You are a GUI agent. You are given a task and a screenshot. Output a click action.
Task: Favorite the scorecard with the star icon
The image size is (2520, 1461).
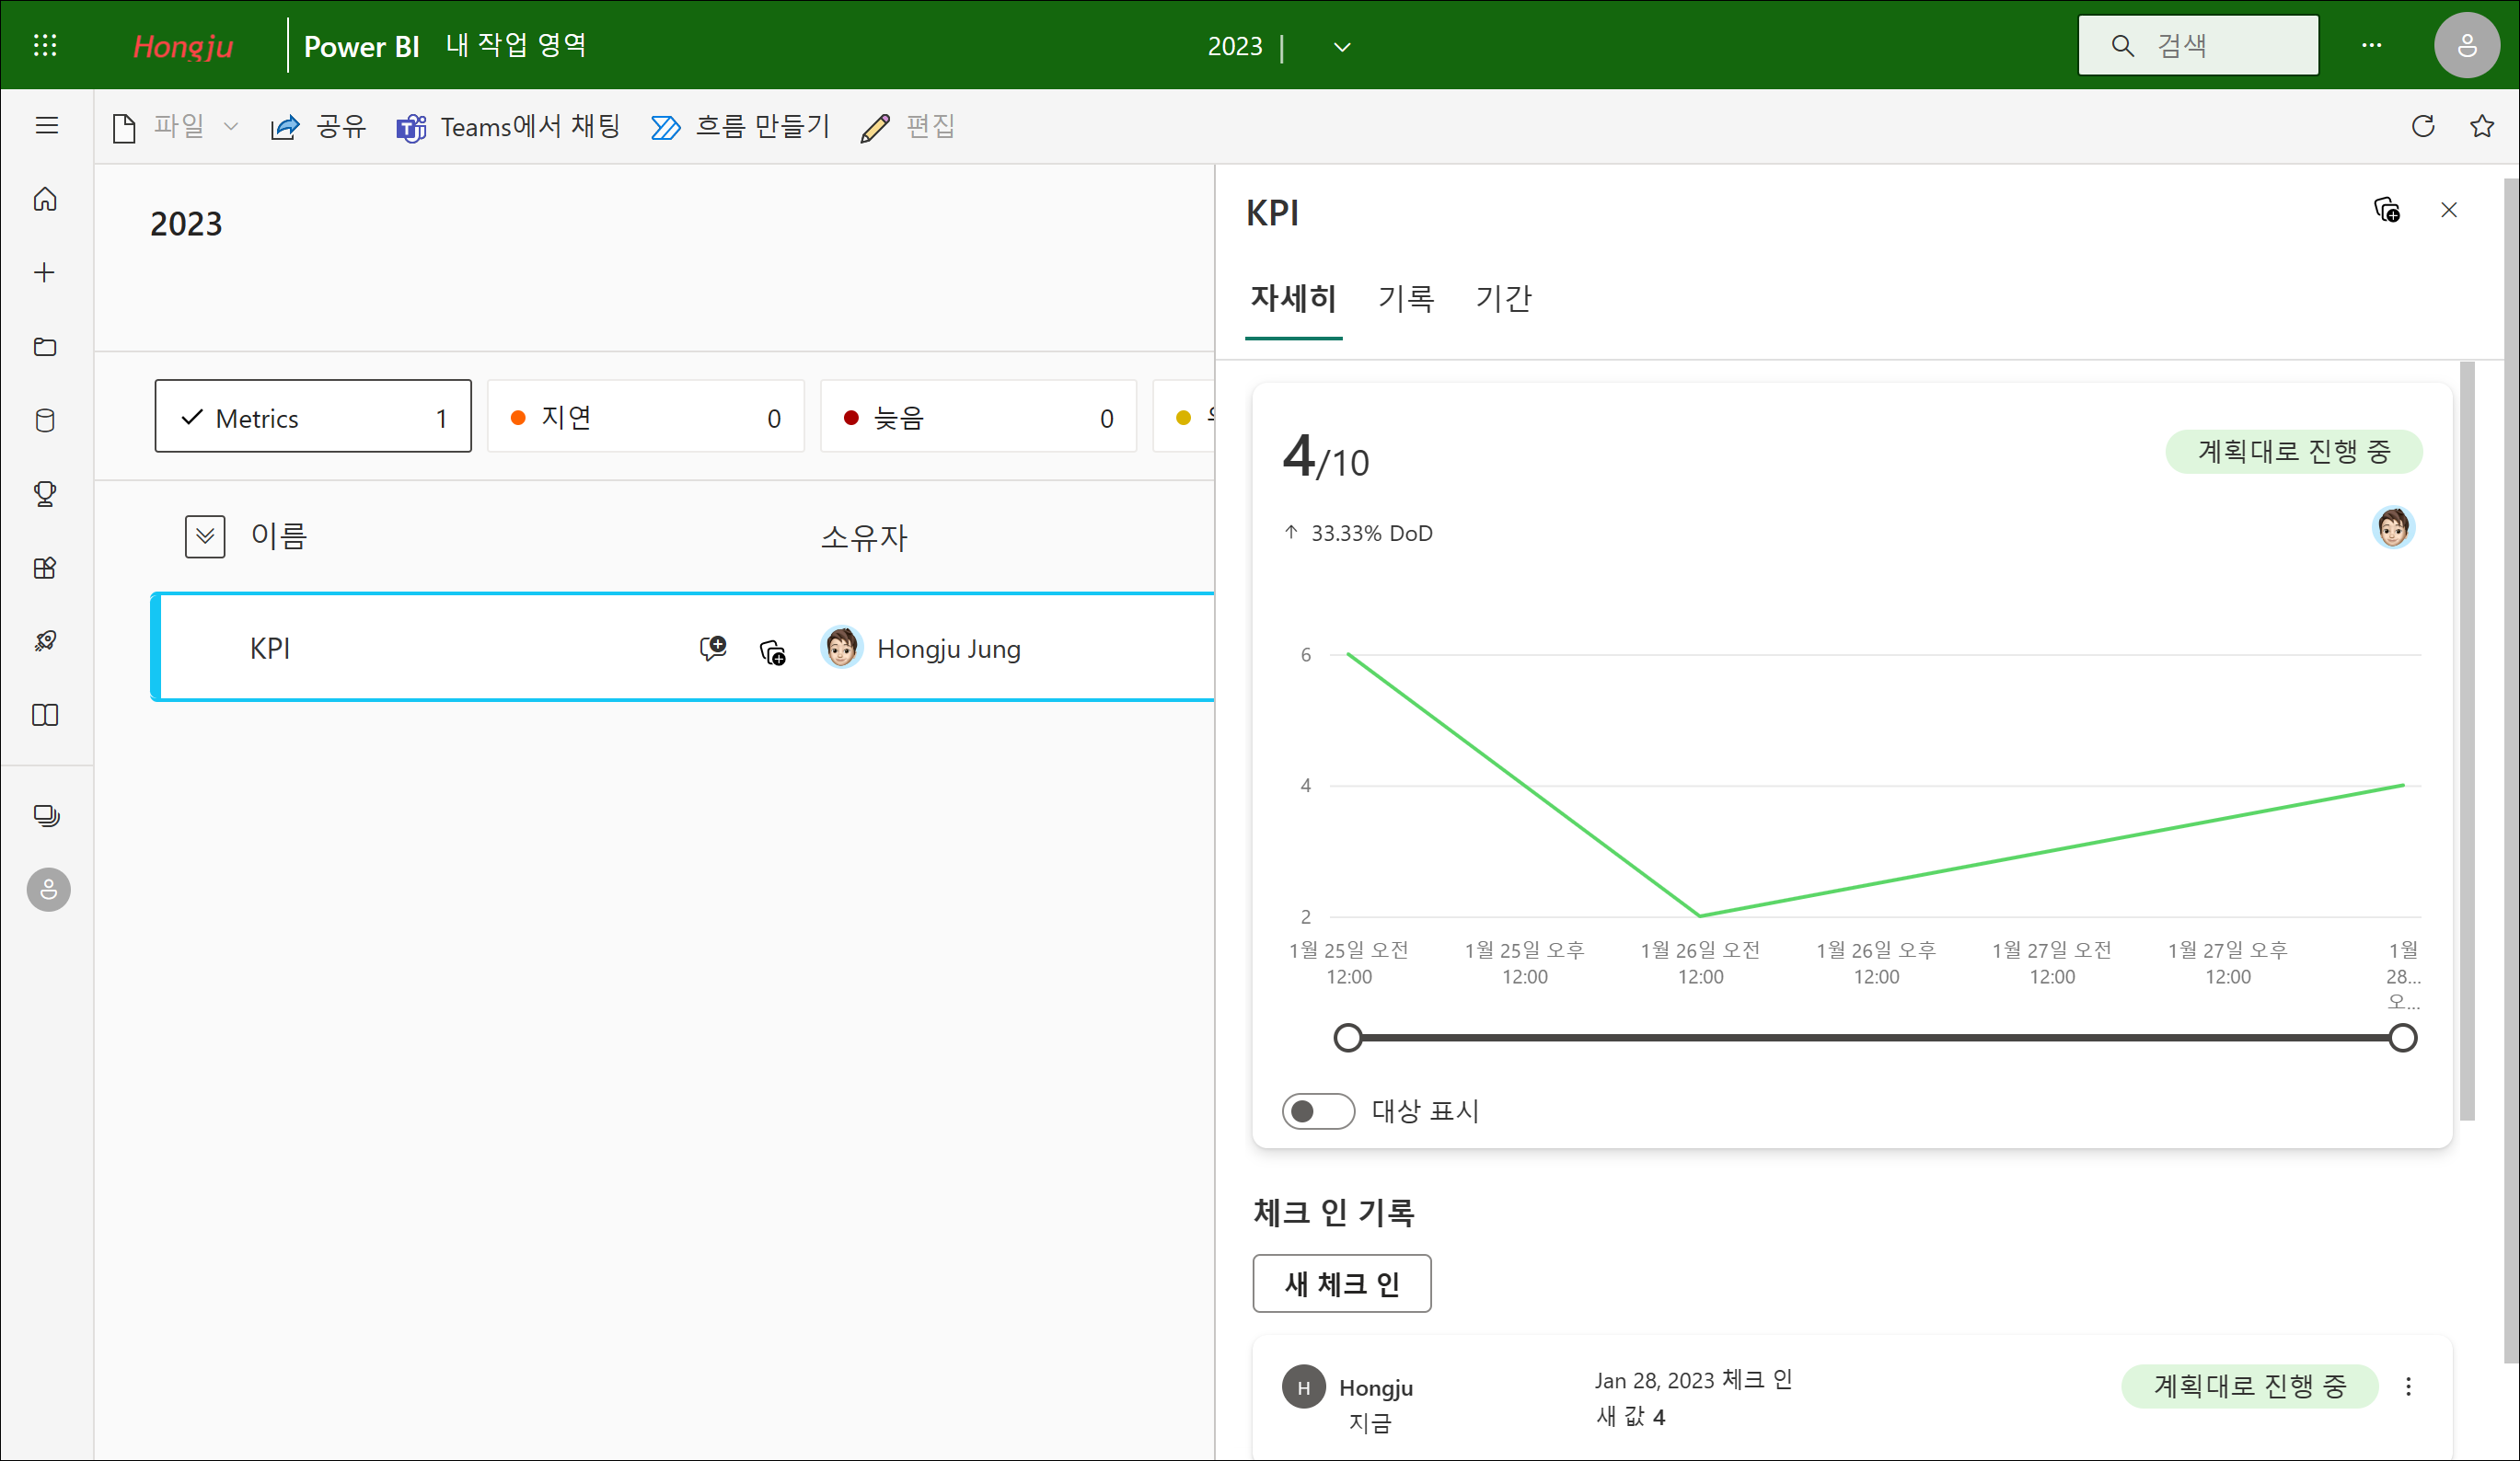2481,126
